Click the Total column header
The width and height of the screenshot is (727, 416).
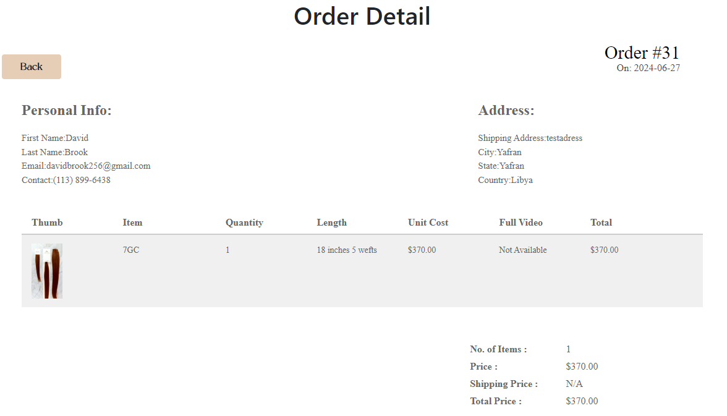(601, 223)
